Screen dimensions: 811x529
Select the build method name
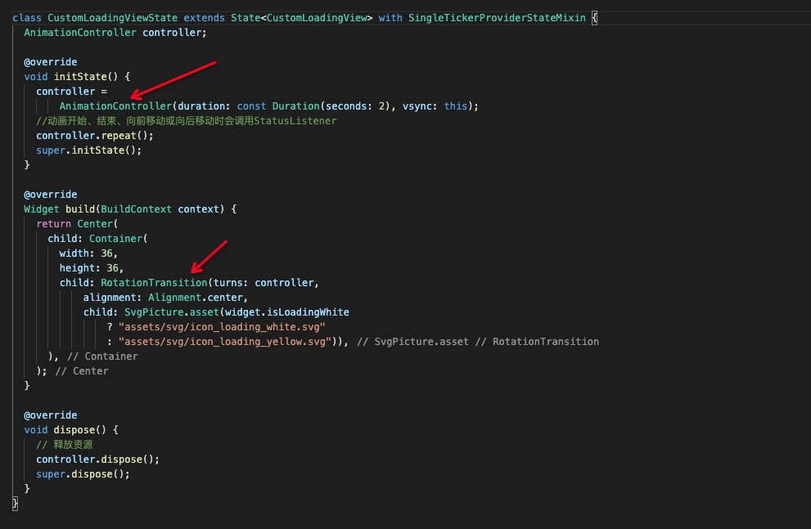[79, 208]
